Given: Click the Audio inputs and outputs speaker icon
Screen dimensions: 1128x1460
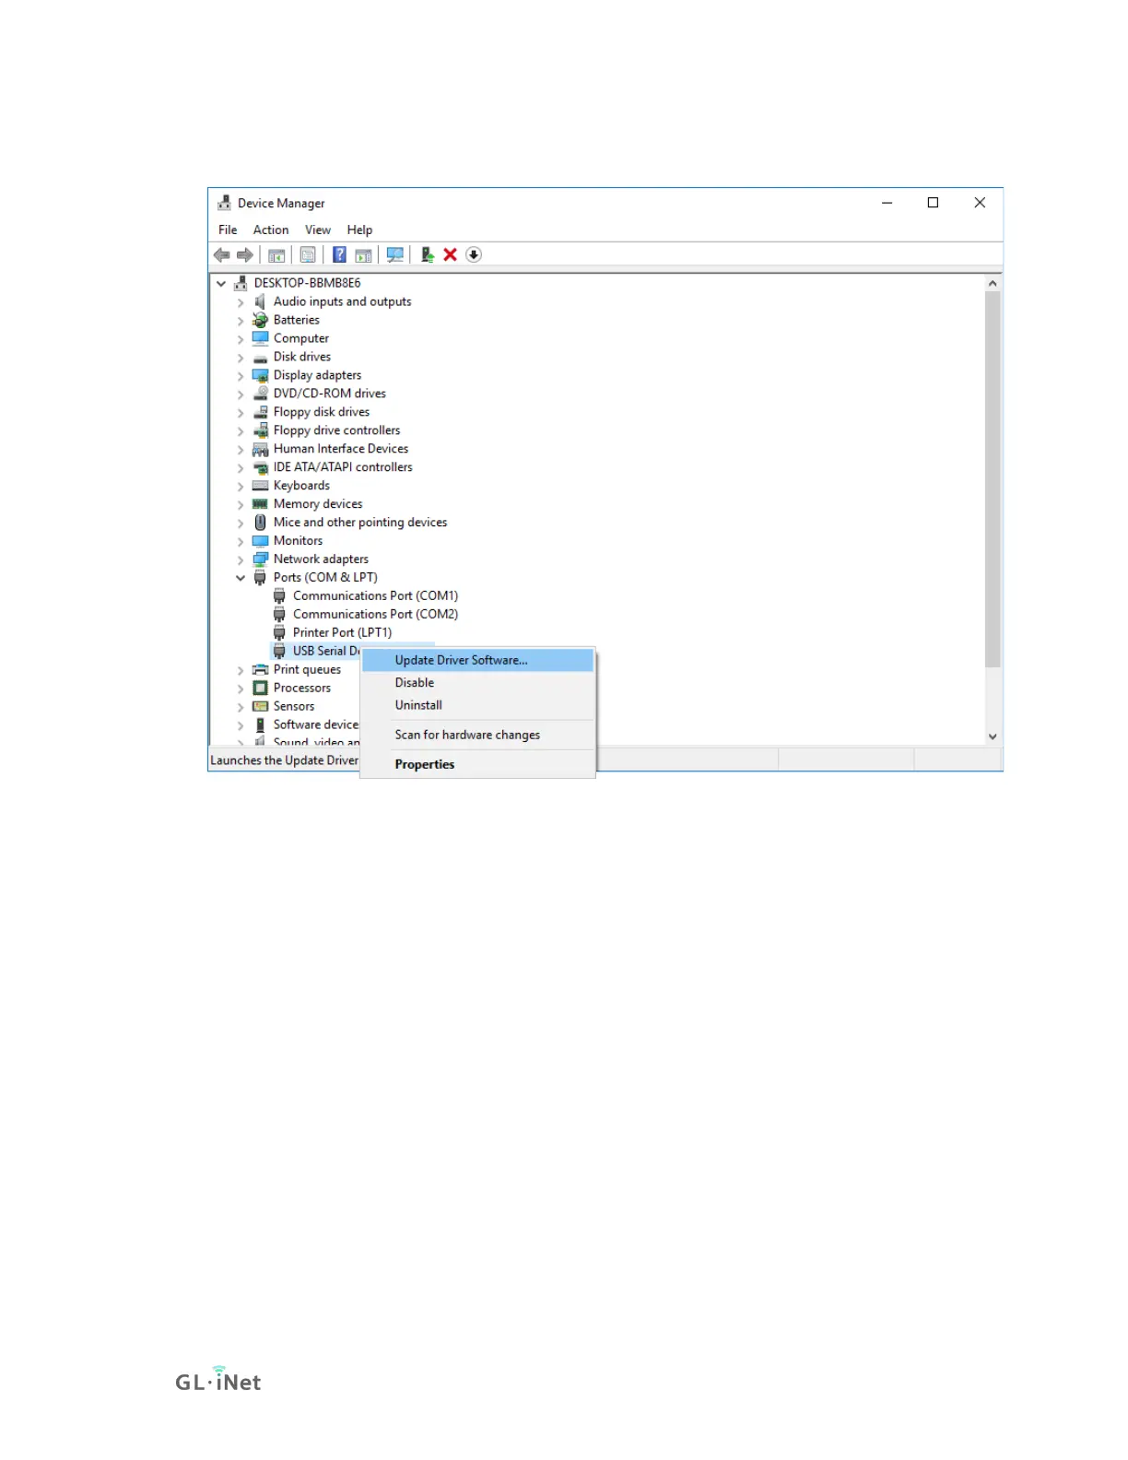Looking at the screenshot, I should (261, 301).
